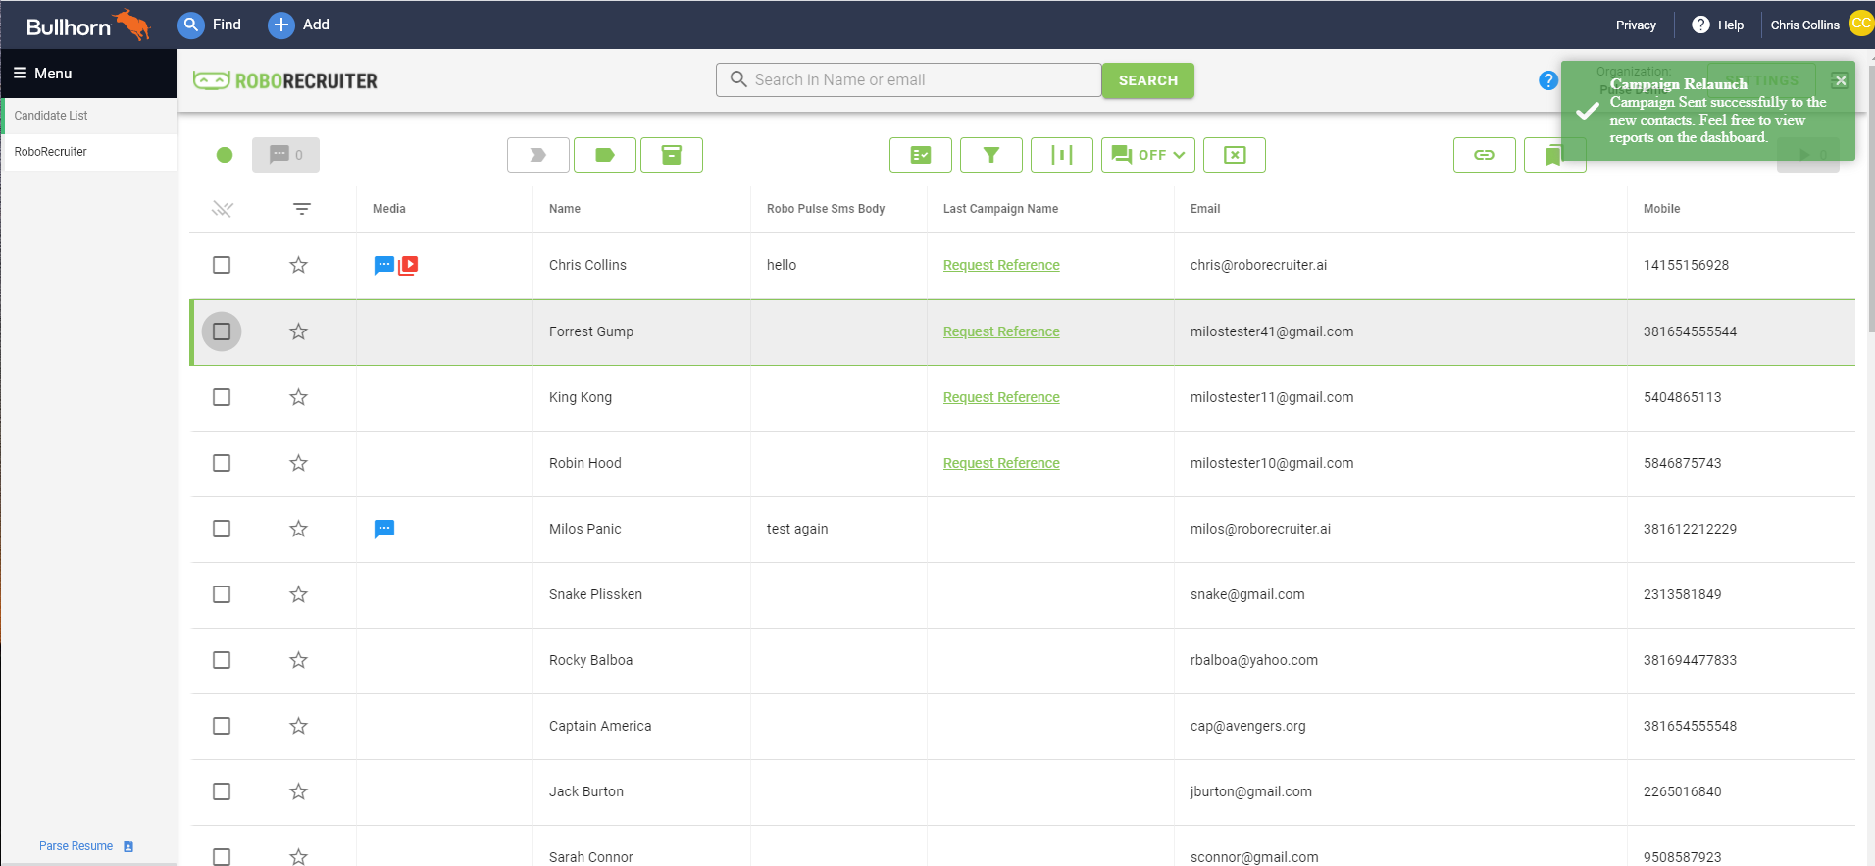
Task: Click the Chris Collins CC user avatar
Action: [x=1860, y=24]
